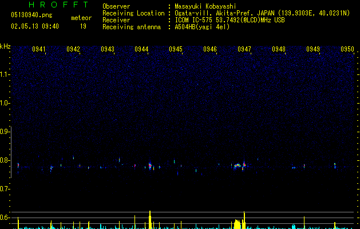360x229 pixels.
Task: Click the 0946 time marker
Action: coord(210,49)
